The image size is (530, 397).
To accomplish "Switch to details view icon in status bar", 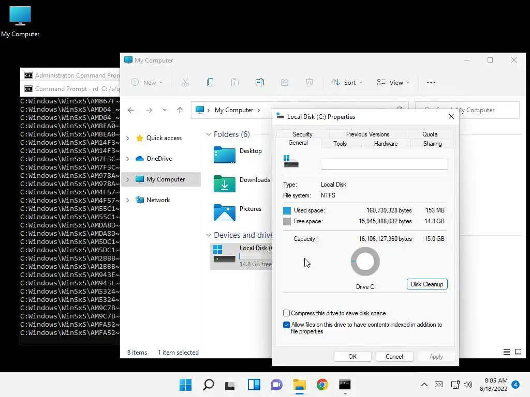I will [506, 352].
